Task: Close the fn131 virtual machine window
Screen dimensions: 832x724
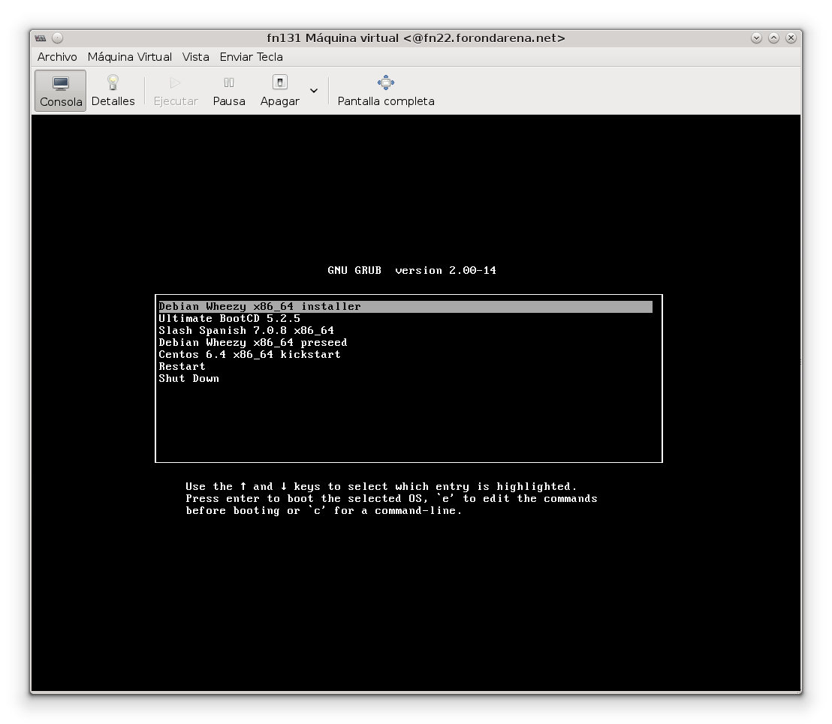Action: click(791, 38)
